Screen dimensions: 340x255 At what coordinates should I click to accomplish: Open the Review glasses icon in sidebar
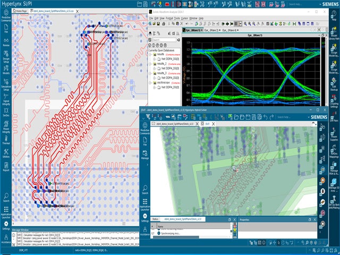6,42
